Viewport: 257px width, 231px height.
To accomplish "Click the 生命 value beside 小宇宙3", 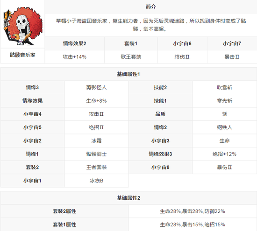I will pyautogui.click(x=225, y=140).
